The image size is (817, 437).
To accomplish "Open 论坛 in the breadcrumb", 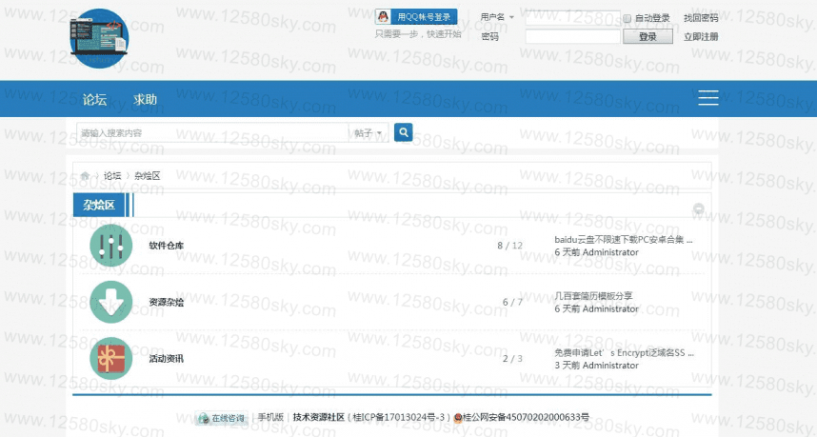I will [112, 176].
